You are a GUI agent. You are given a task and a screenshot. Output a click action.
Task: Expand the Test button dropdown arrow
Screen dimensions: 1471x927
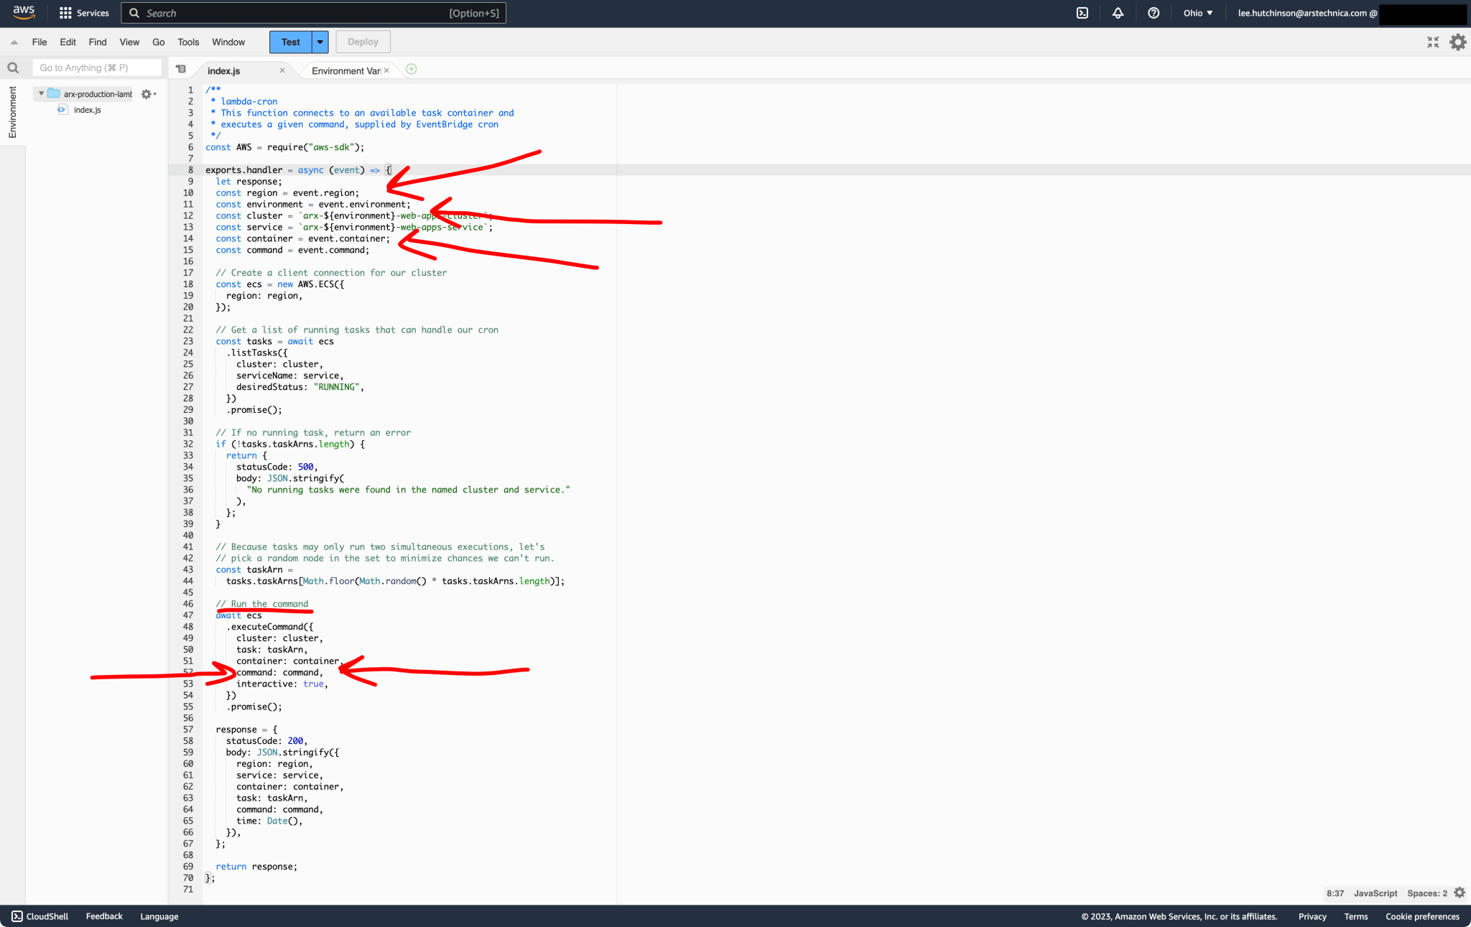(320, 42)
